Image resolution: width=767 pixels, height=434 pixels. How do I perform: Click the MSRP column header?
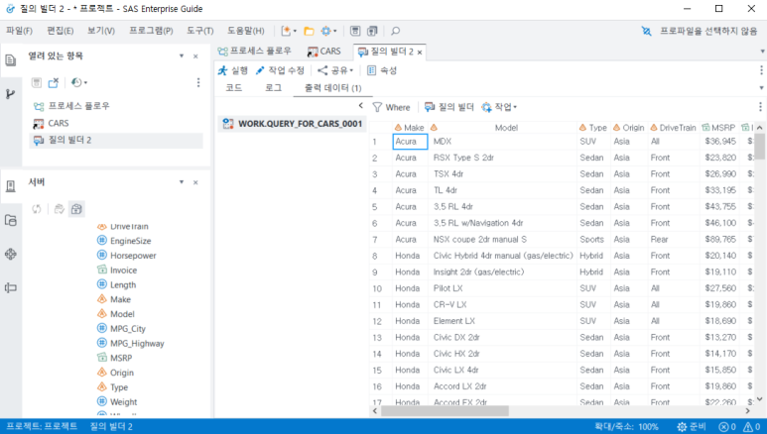tap(718, 128)
